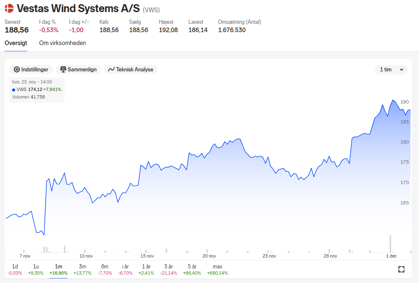Image resolution: width=419 pixels, height=283 pixels.
Task: Click the Sælg value 188,56
Action: [139, 30]
